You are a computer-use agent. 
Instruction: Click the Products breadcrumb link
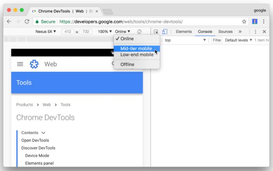(25, 105)
